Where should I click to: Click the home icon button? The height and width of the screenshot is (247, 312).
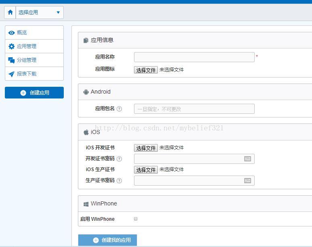pos(10,13)
